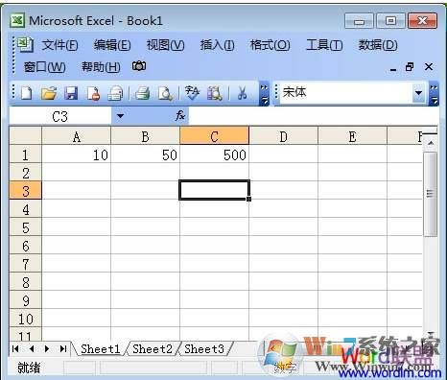The height and width of the screenshot is (380, 447).
Task: Click the fill handle of cell C3
Action: [248, 199]
